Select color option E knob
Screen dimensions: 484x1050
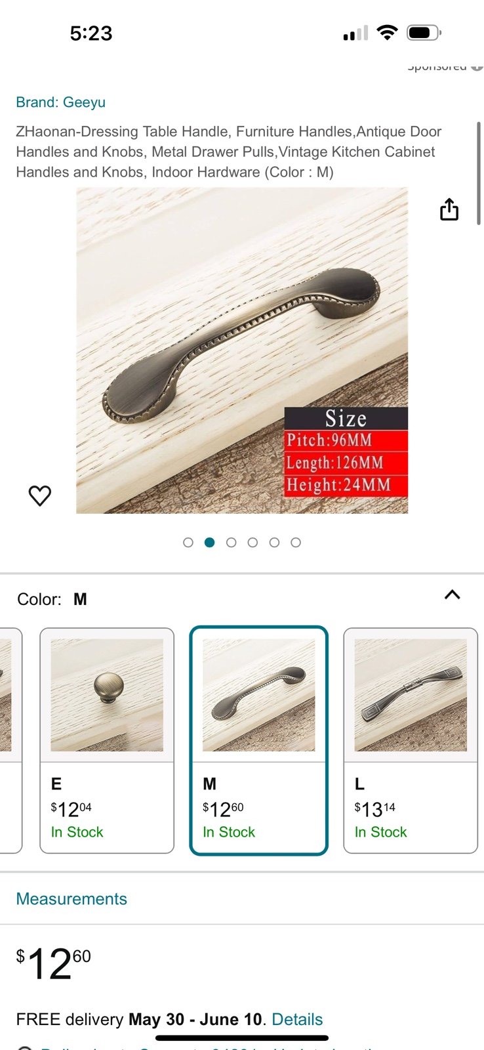pos(107,741)
